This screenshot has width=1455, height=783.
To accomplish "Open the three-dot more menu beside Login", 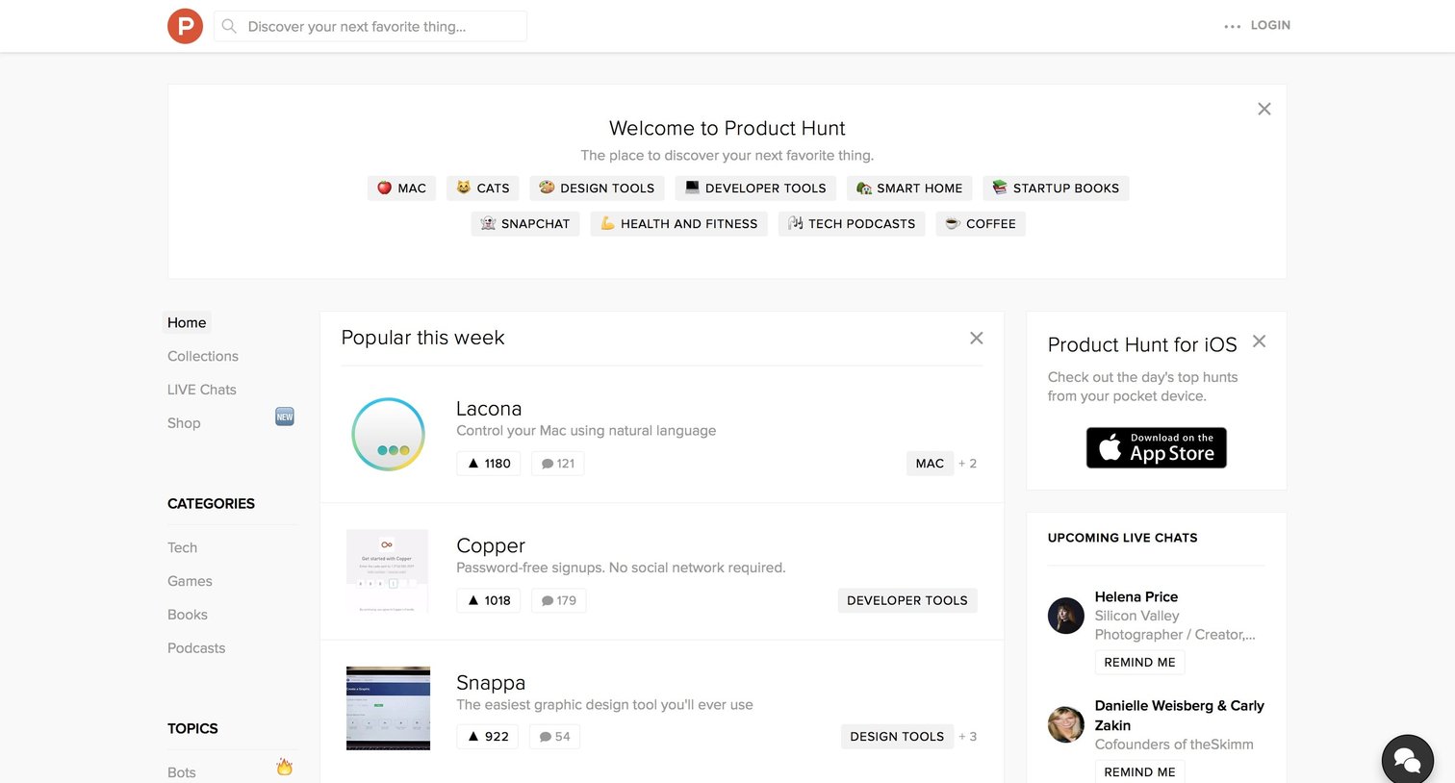I will point(1232,26).
